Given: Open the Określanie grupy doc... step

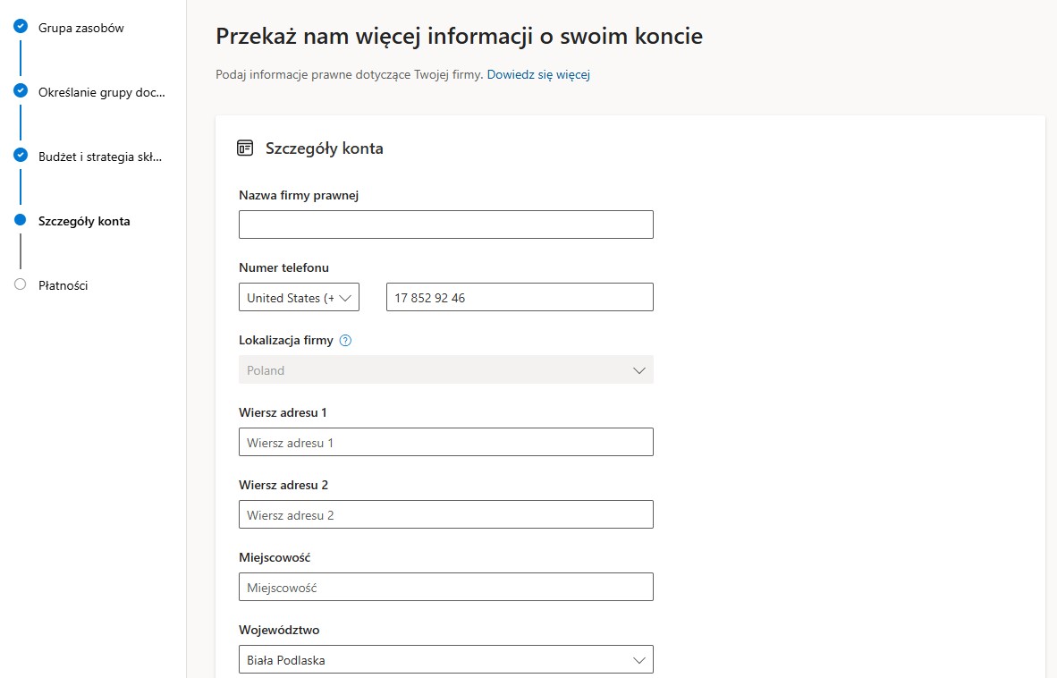Looking at the screenshot, I should pyautogui.click(x=102, y=92).
